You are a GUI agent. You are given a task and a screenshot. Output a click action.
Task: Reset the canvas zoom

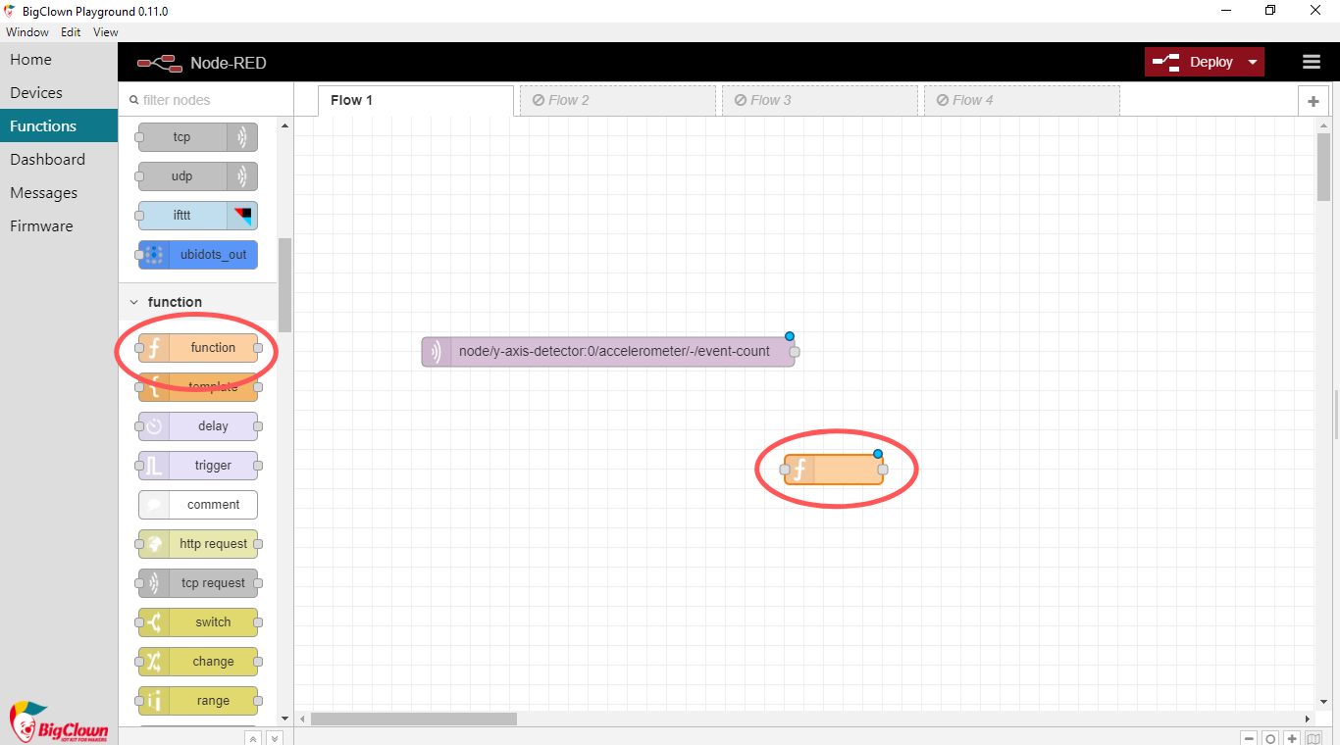(1270, 738)
